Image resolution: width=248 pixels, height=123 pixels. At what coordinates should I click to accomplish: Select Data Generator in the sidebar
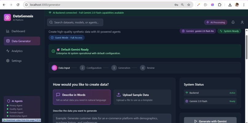click(22, 41)
